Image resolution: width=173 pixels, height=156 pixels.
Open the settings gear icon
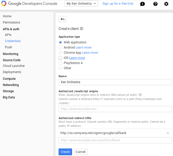pos(166,4)
